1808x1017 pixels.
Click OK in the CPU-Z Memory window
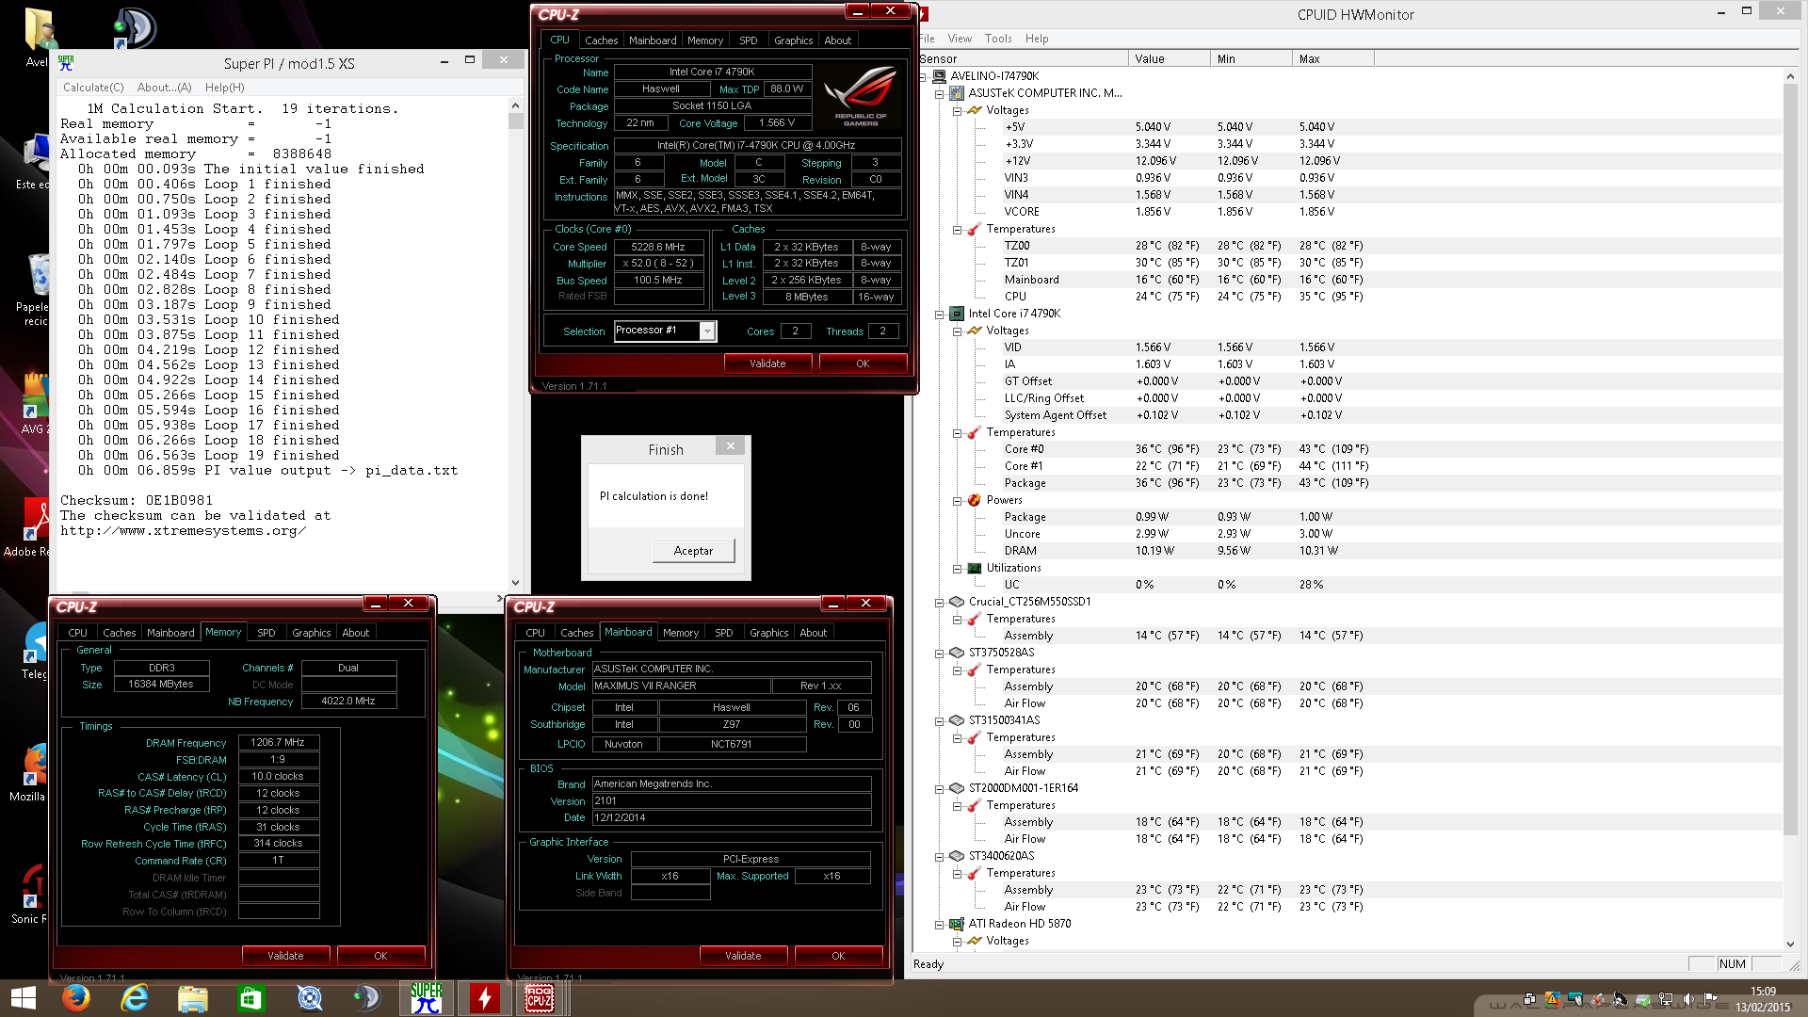point(380,956)
